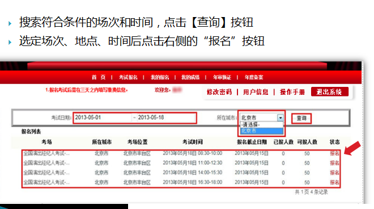Expand the 所在城市 dropdown arrow
This screenshot has height=209, width=374.
(x=280, y=118)
